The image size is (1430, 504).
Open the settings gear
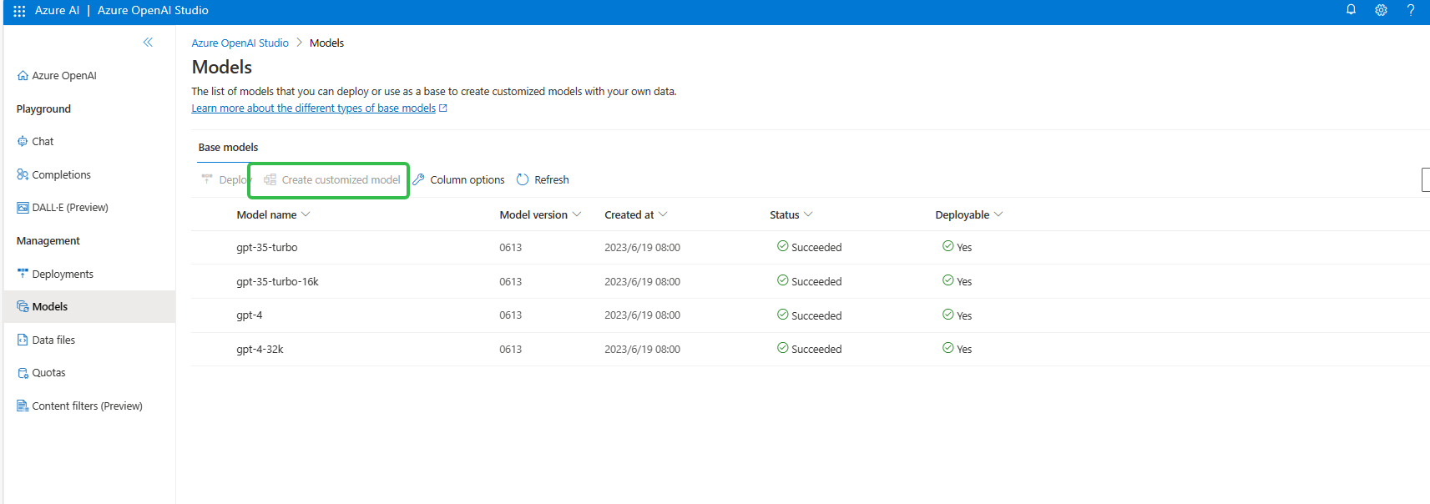pos(1381,10)
